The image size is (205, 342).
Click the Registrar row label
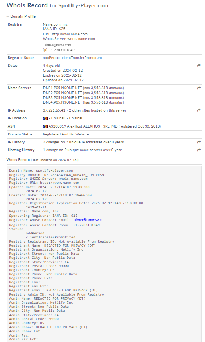pyautogui.click(x=15, y=24)
